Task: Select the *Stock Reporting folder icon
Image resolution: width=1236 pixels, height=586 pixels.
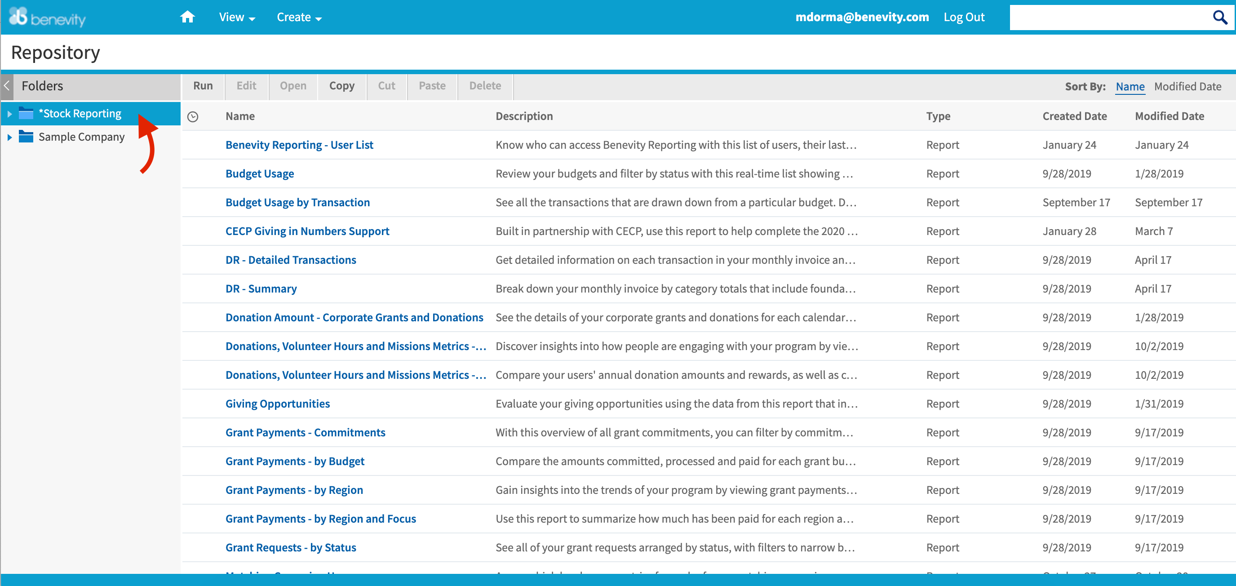Action: tap(26, 113)
